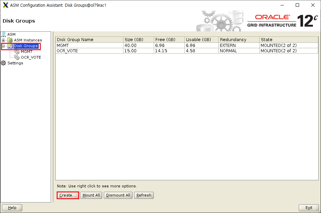321x213 pixels.
Task: Click the Disk Groups folder icon
Action: 10,46
